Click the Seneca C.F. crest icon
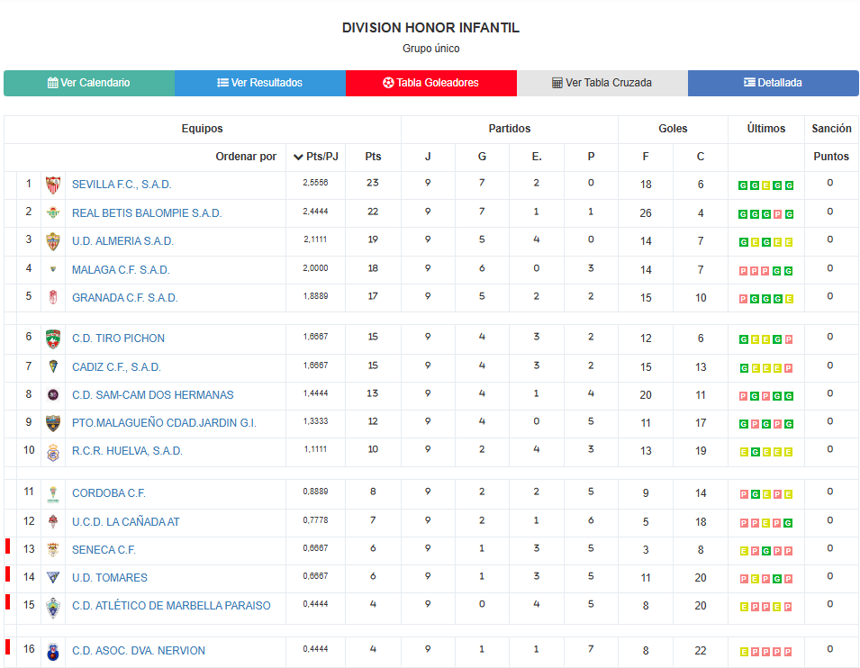The width and height of the screenshot is (860, 668). point(53,549)
